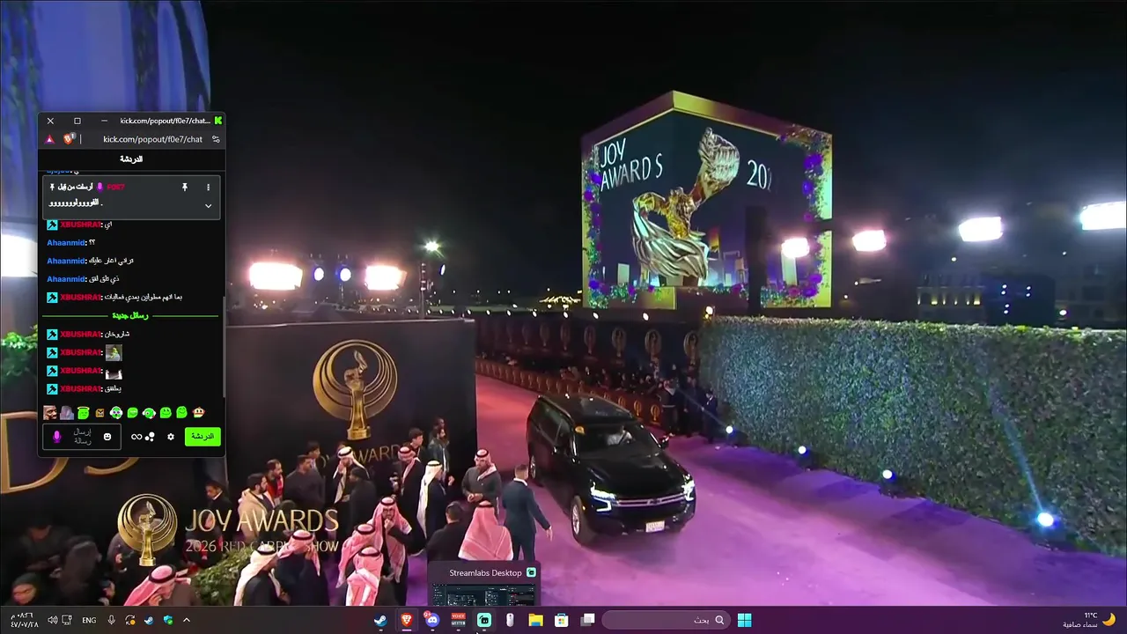The height and width of the screenshot is (634, 1127).
Task: Click the Kick logo in chat titlebar
Action: point(217,121)
